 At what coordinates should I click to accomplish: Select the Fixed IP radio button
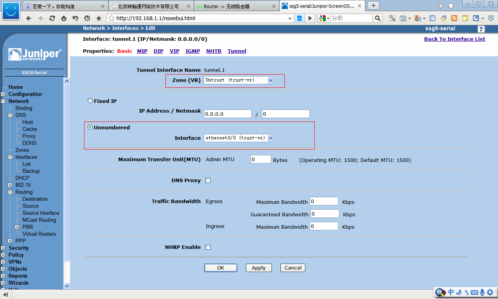(90, 101)
